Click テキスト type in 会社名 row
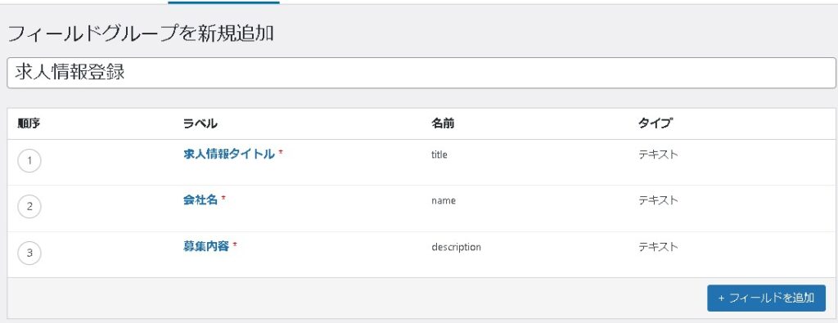 tap(658, 200)
